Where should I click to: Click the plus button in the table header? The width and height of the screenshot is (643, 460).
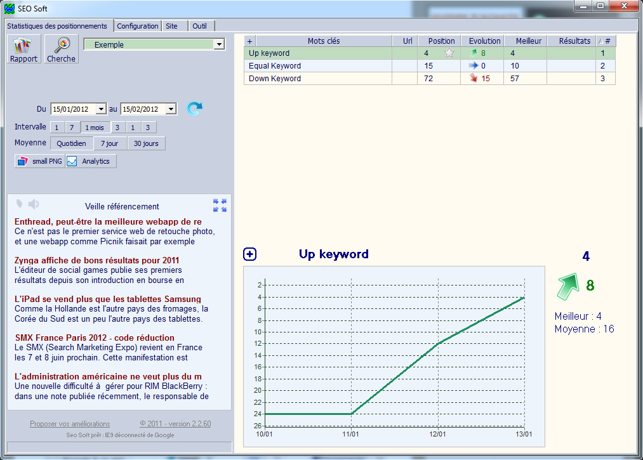tap(249, 41)
